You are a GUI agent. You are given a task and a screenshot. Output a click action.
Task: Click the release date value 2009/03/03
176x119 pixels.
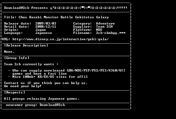46,23
